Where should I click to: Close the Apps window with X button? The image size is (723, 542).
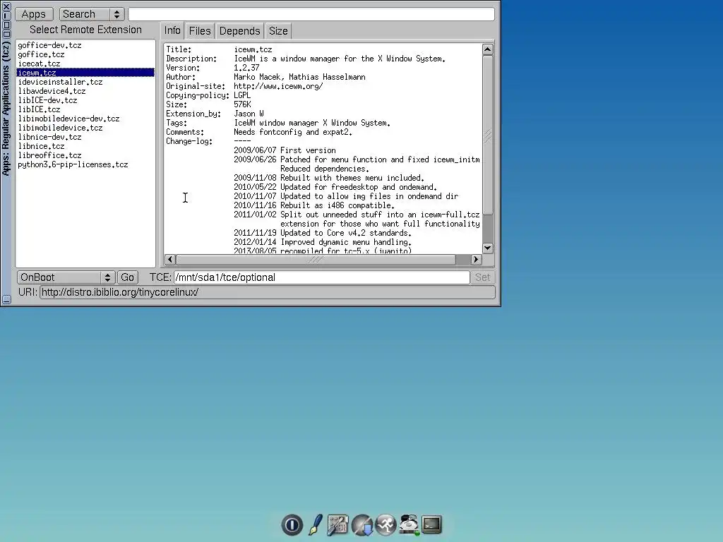(6, 6)
